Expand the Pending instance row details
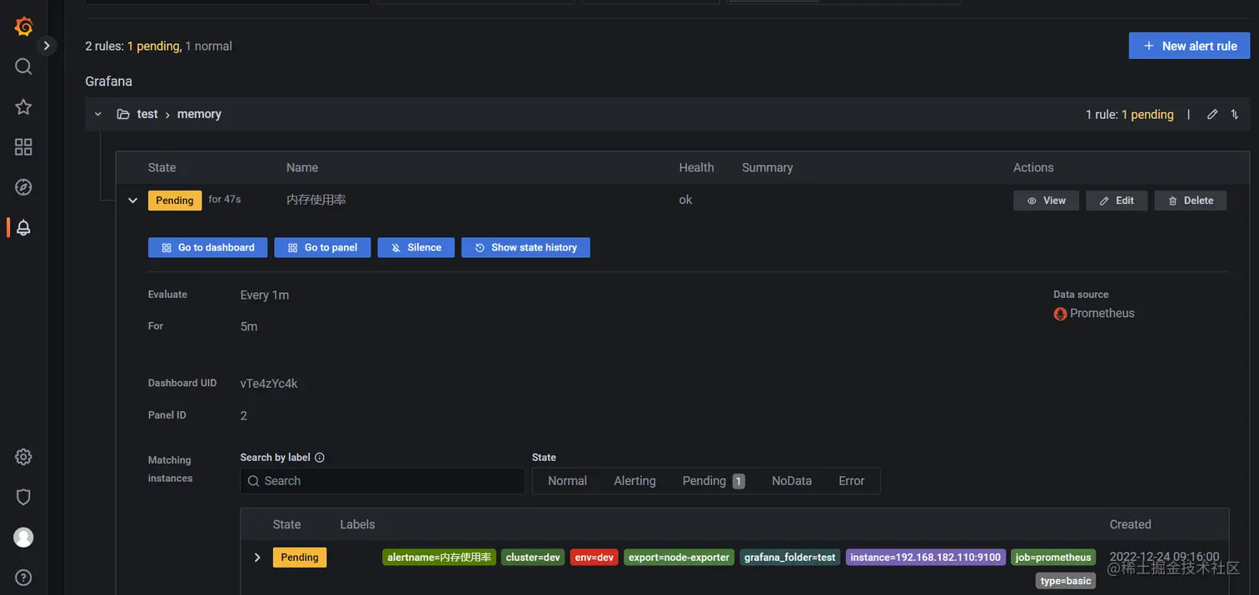The image size is (1259, 595). (257, 557)
